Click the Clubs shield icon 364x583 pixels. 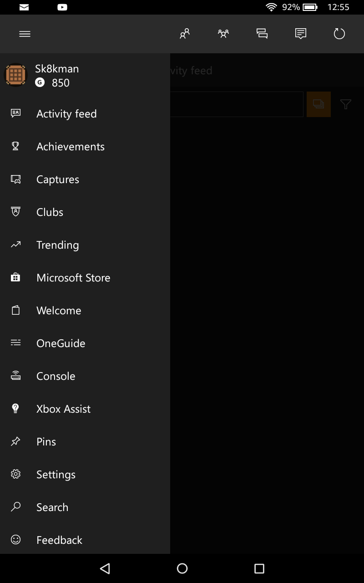click(15, 212)
